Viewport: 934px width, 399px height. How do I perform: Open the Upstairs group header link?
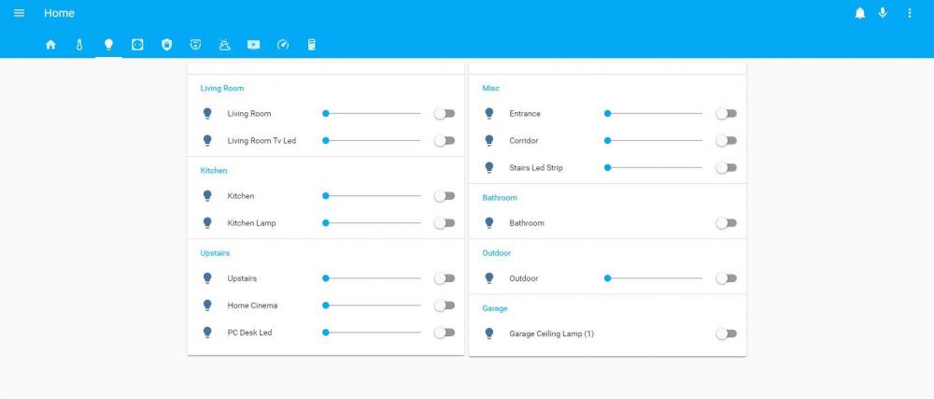pyautogui.click(x=215, y=253)
